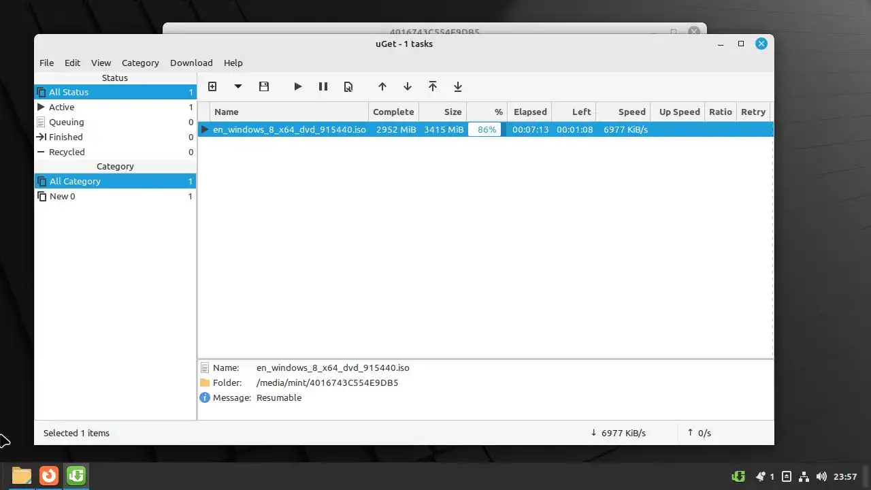Select the Queuing status filter
871x490 pixels.
point(115,122)
